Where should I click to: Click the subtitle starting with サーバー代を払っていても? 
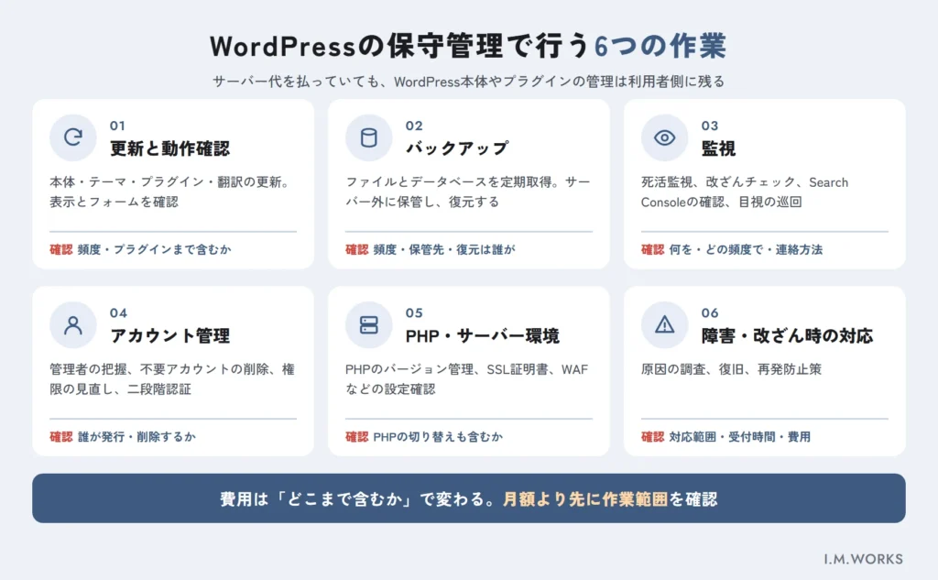pos(468,82)
